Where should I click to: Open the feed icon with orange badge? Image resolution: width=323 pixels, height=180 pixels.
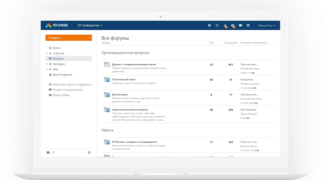click(x=225, y=26)
